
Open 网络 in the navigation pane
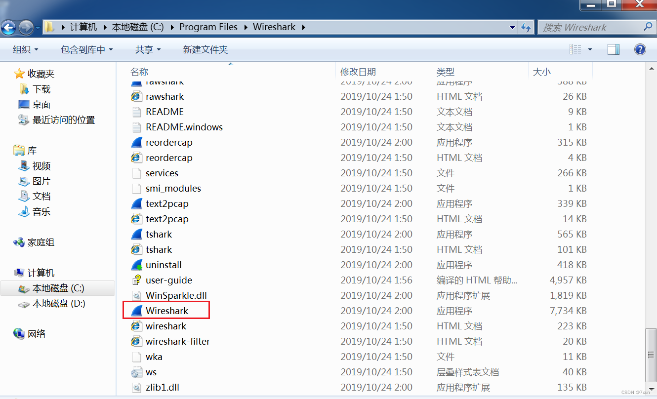click(37, 334)
